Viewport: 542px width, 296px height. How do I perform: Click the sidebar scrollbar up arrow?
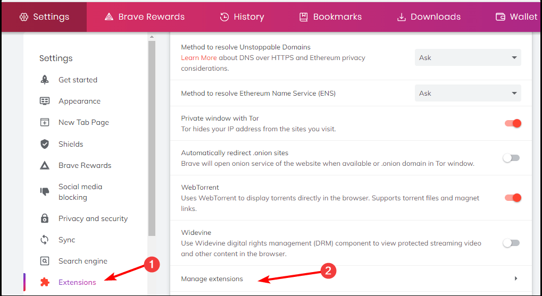click(152, 37)
